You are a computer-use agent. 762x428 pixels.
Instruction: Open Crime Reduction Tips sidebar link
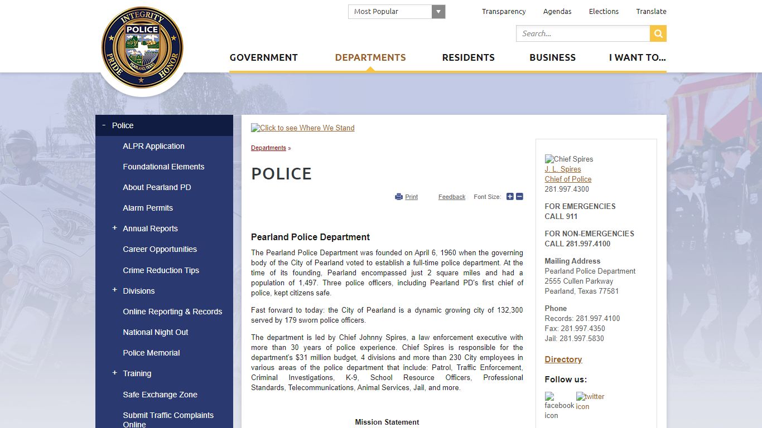(161, 270)
